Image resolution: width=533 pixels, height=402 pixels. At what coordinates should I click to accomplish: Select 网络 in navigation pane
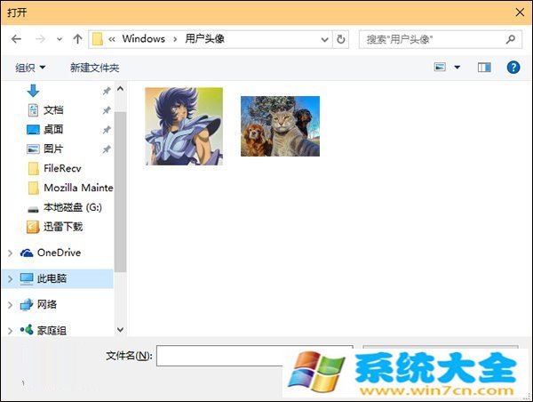pyautogui.click(x=47, y=304)
